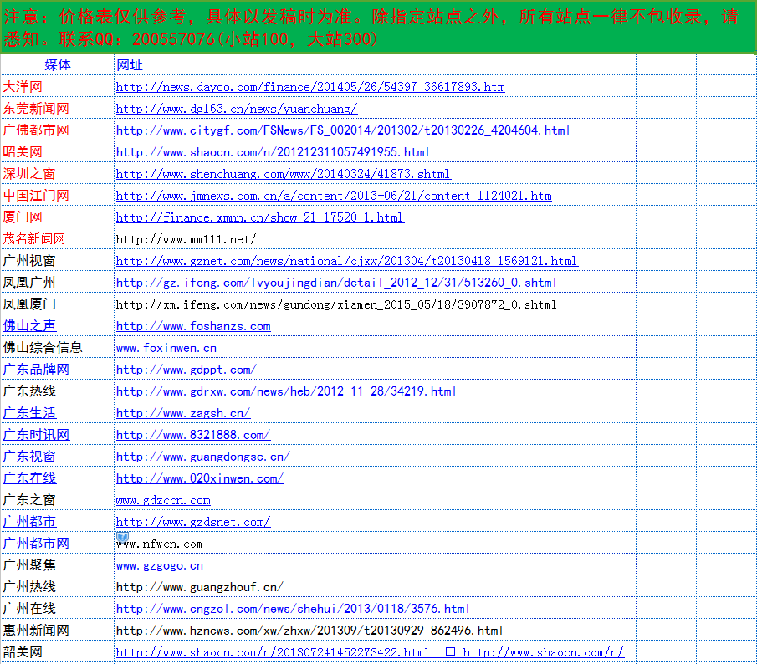Open the www.gdzccn.com link
This screenshot has width=757, height=664.
tap(163, 500)
